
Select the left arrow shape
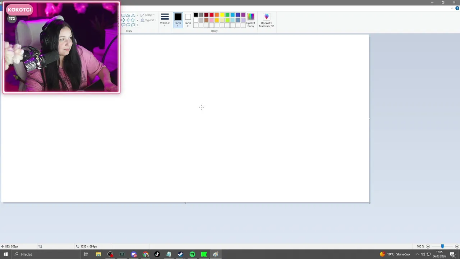tap(128, 20)
